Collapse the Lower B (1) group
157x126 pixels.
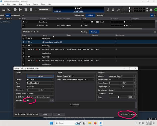tap(26, 46)
